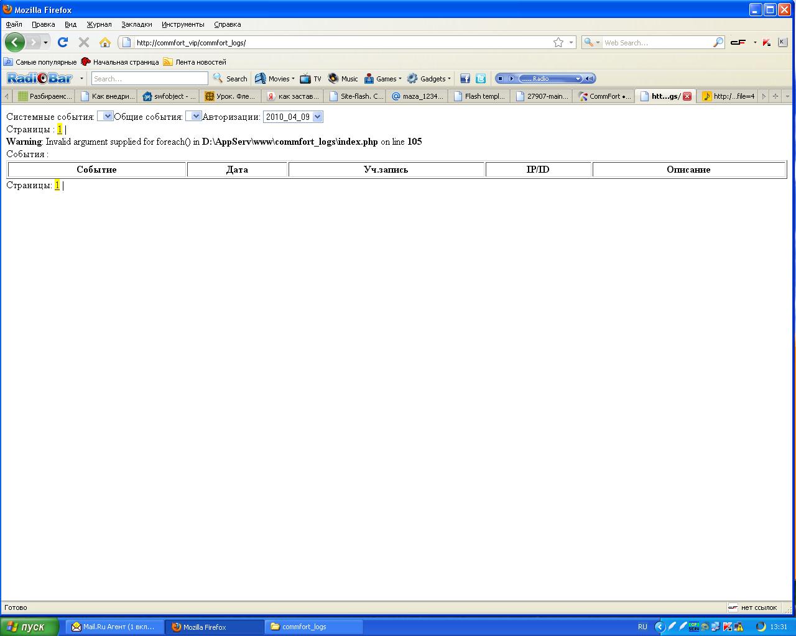Screen dimensions: 796x636
Task: Open Twitter icon in RadioBar toolbar
Action: (481, 78)
